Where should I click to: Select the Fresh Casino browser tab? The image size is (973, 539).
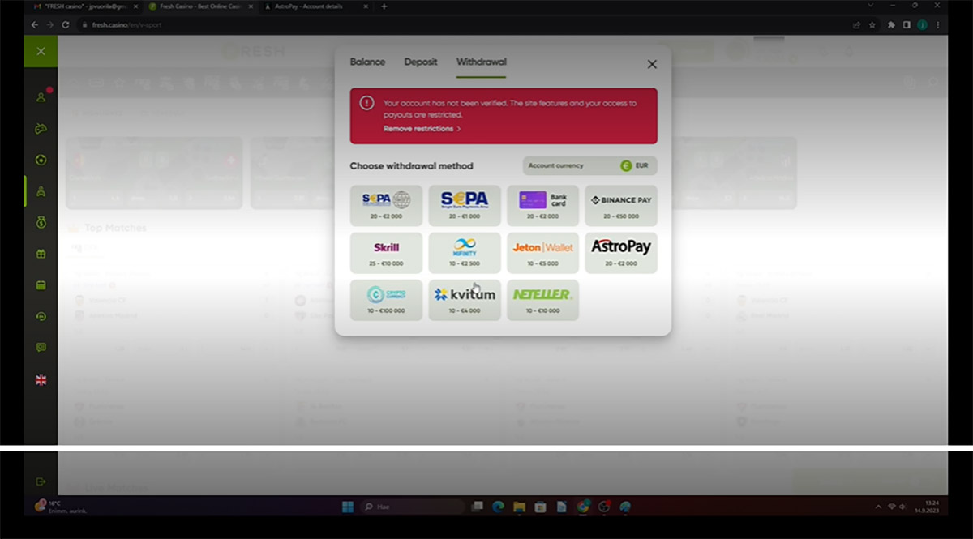pos(200,6)
